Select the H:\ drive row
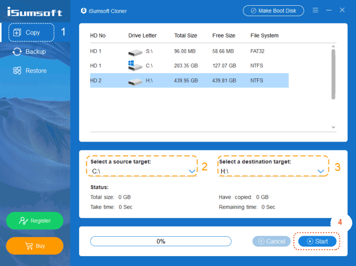Viewport: 356px width, 266px height. pos(190,80)
